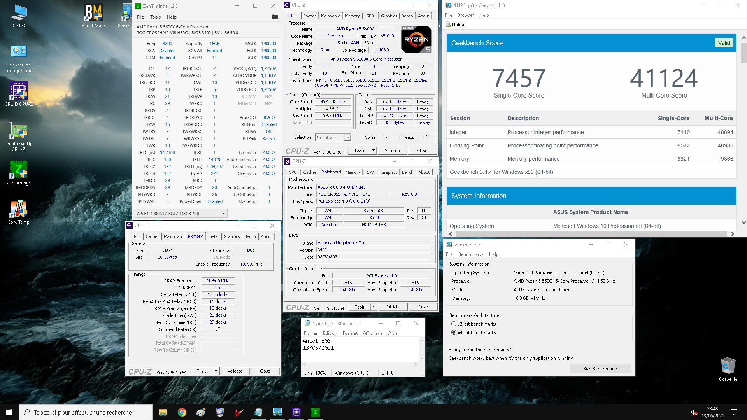747x420 pixels.
Task: Switch to Caches tab in top CPU-Z window
Action: pos(309,16)
